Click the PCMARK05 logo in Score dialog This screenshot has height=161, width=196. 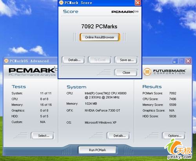(x=125, y=12)
